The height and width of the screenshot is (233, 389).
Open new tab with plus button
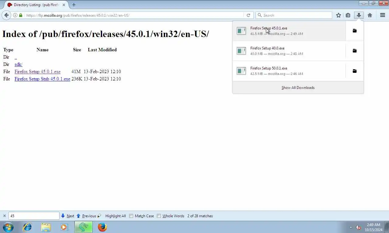tap(74, 5)
